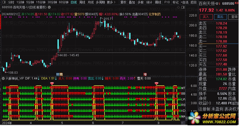Viewport: 240px width, 126px height.
Task: Switch to the 分时 view tab
Action: 11,2
